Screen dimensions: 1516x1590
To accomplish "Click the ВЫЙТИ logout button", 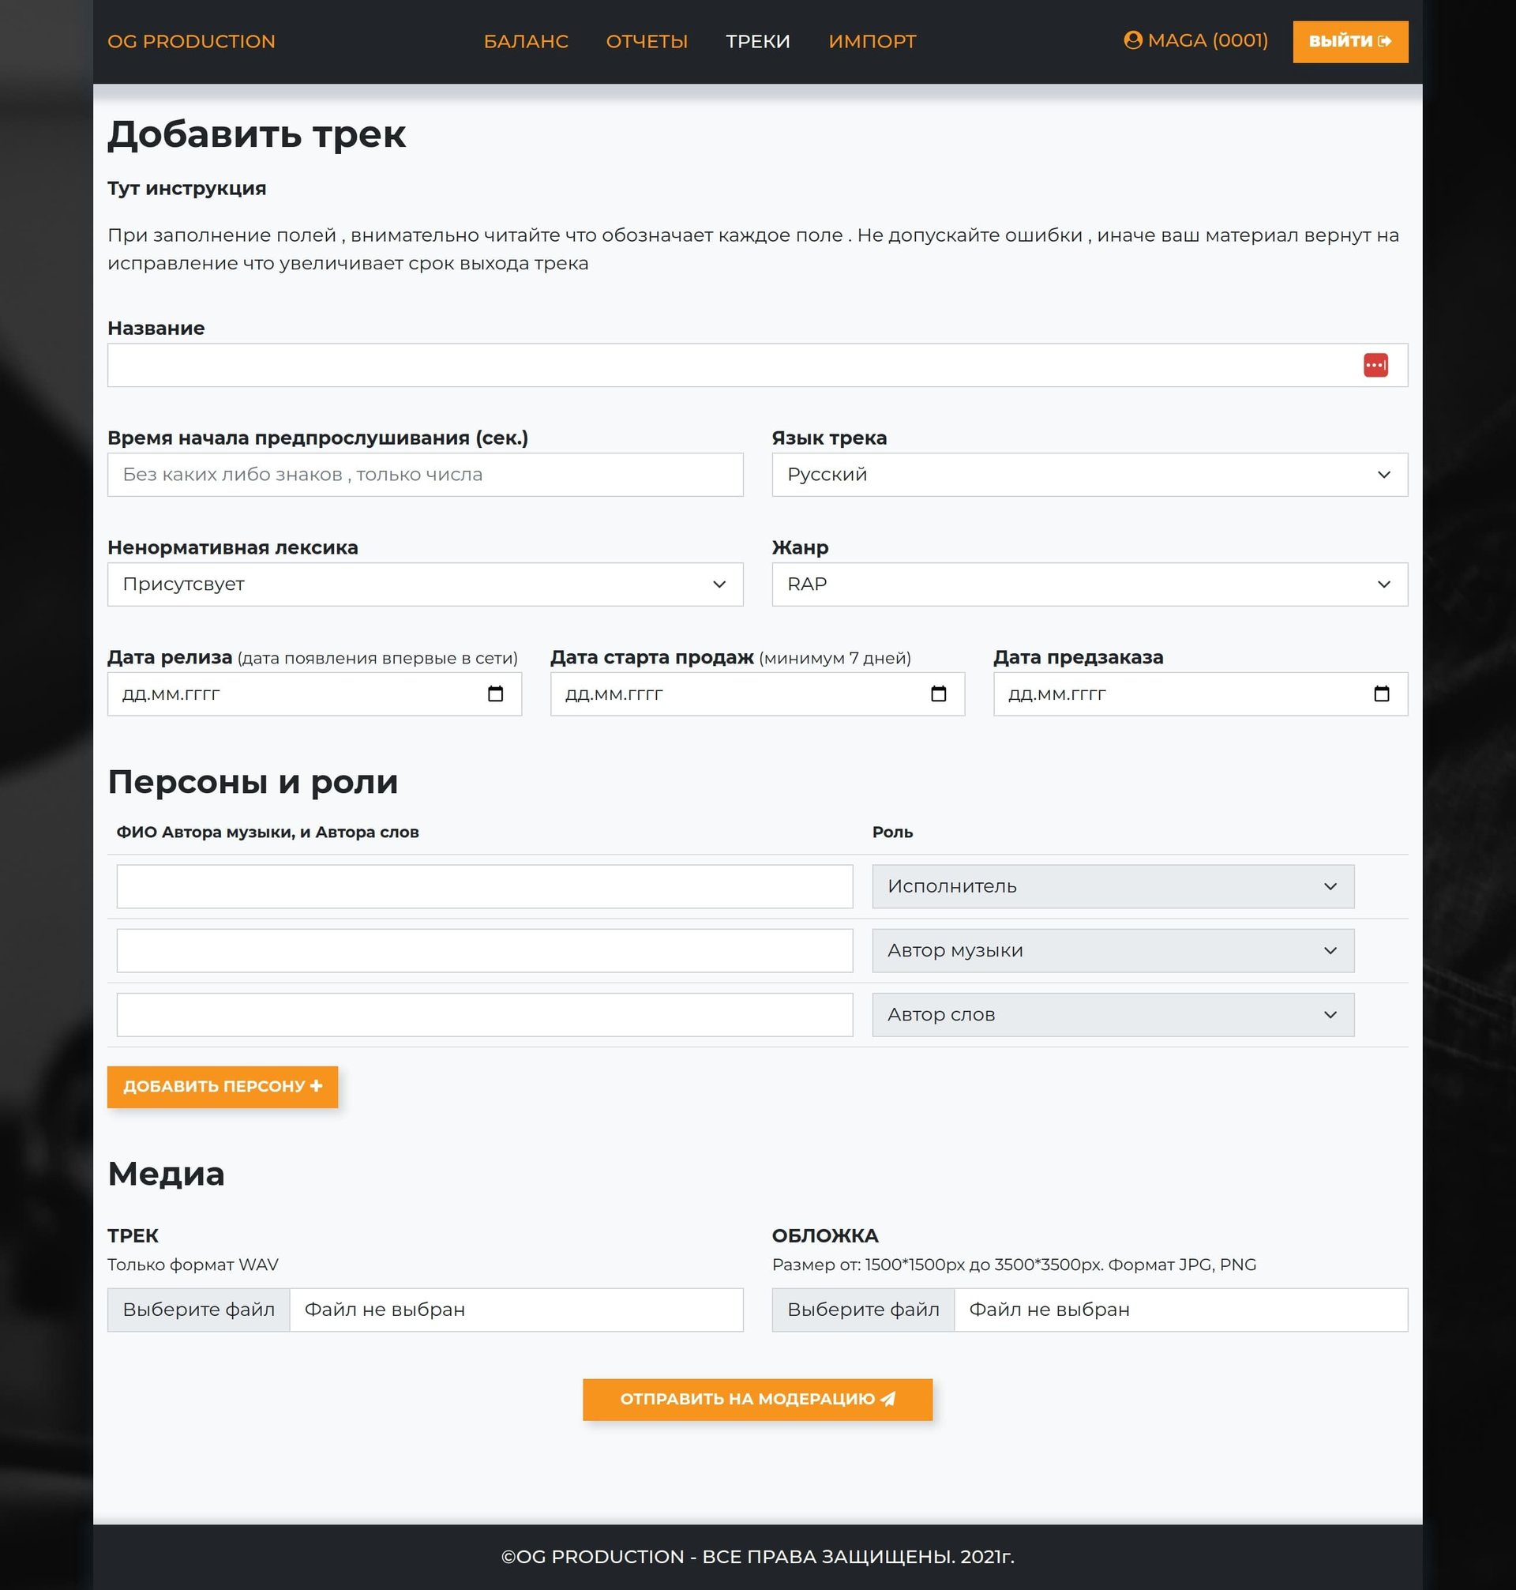I will [1349, 41].
